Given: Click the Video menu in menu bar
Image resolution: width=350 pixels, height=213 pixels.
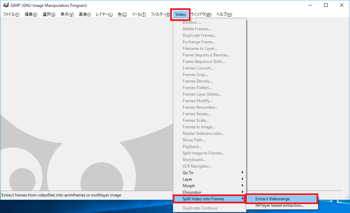Looking at the screenshot, I should [181, 14].
